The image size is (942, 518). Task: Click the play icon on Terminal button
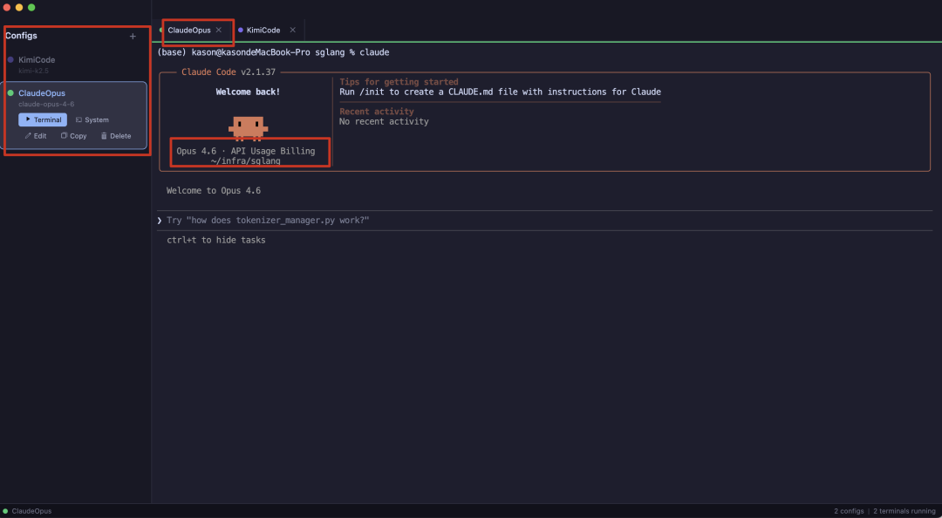pyautogui.click(x=28, y=119)
